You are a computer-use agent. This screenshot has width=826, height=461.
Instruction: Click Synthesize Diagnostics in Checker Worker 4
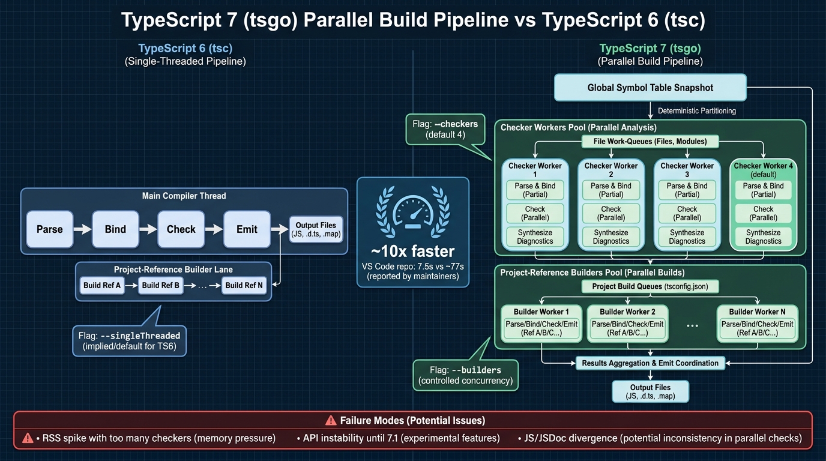tap(764, 237)
